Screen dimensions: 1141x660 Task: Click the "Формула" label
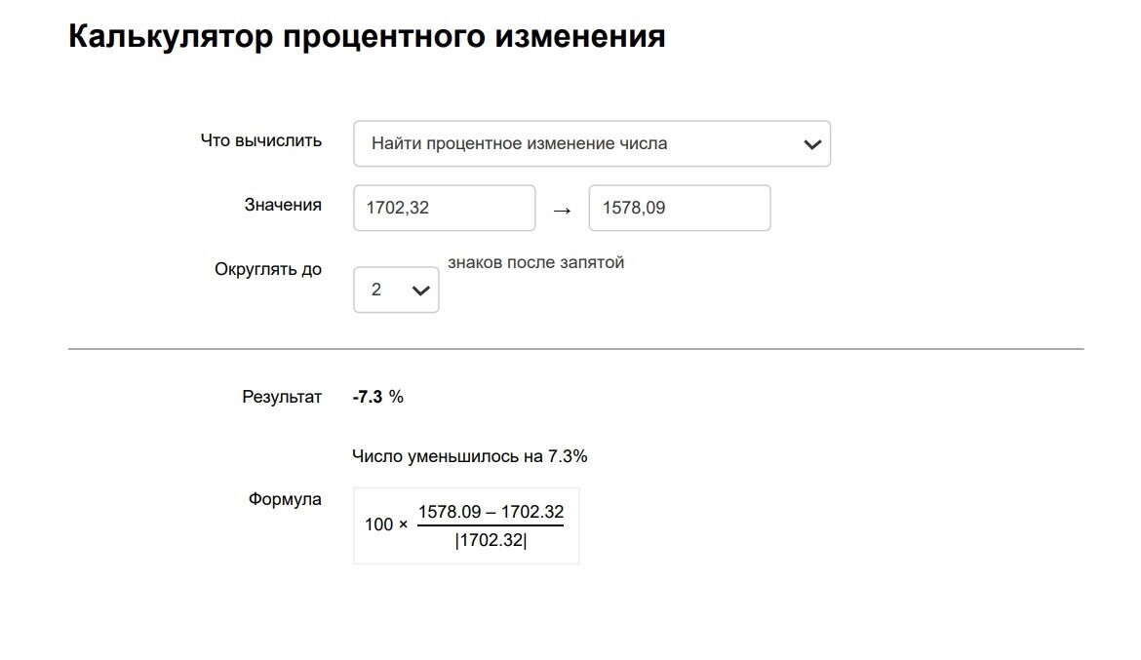[285, 499]
